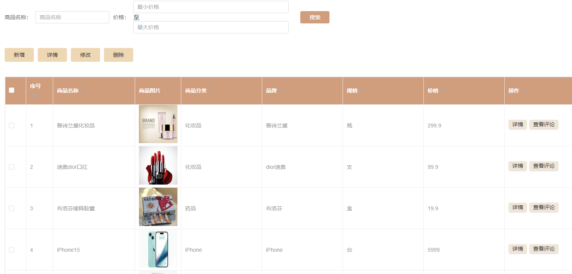Click the 删除 button
572x274 pixels.
pyautogui.click(x=119, y=55)
